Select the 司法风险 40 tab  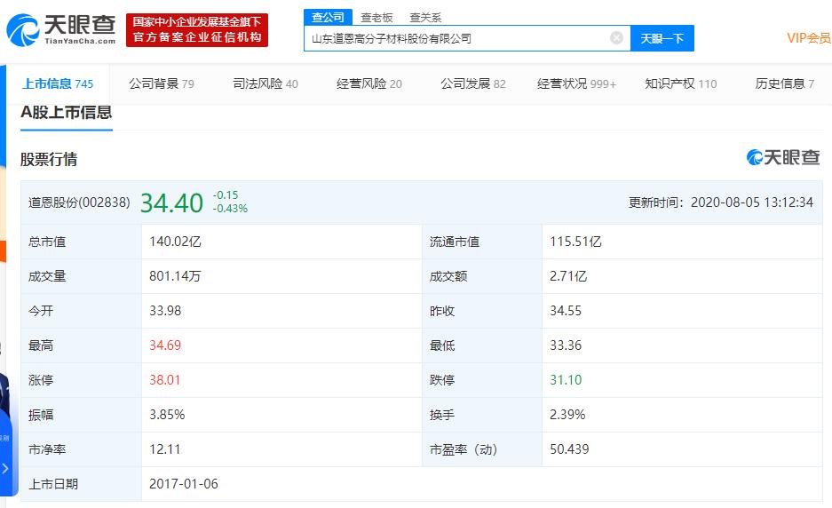pyautogui.click(x=265, y=83)
